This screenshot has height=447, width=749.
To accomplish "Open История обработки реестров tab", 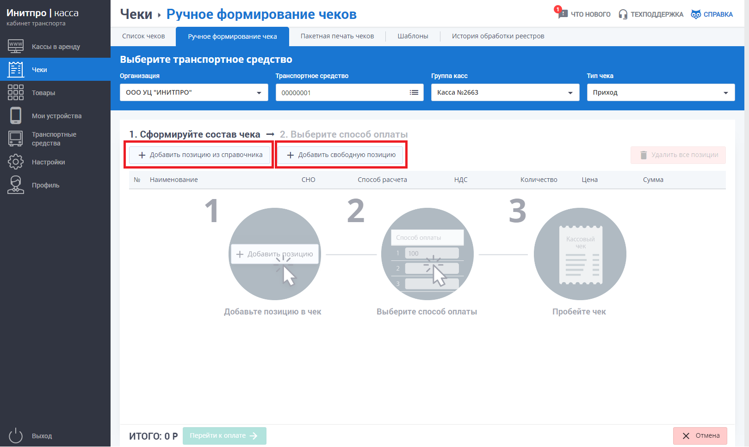I will 498,36.
